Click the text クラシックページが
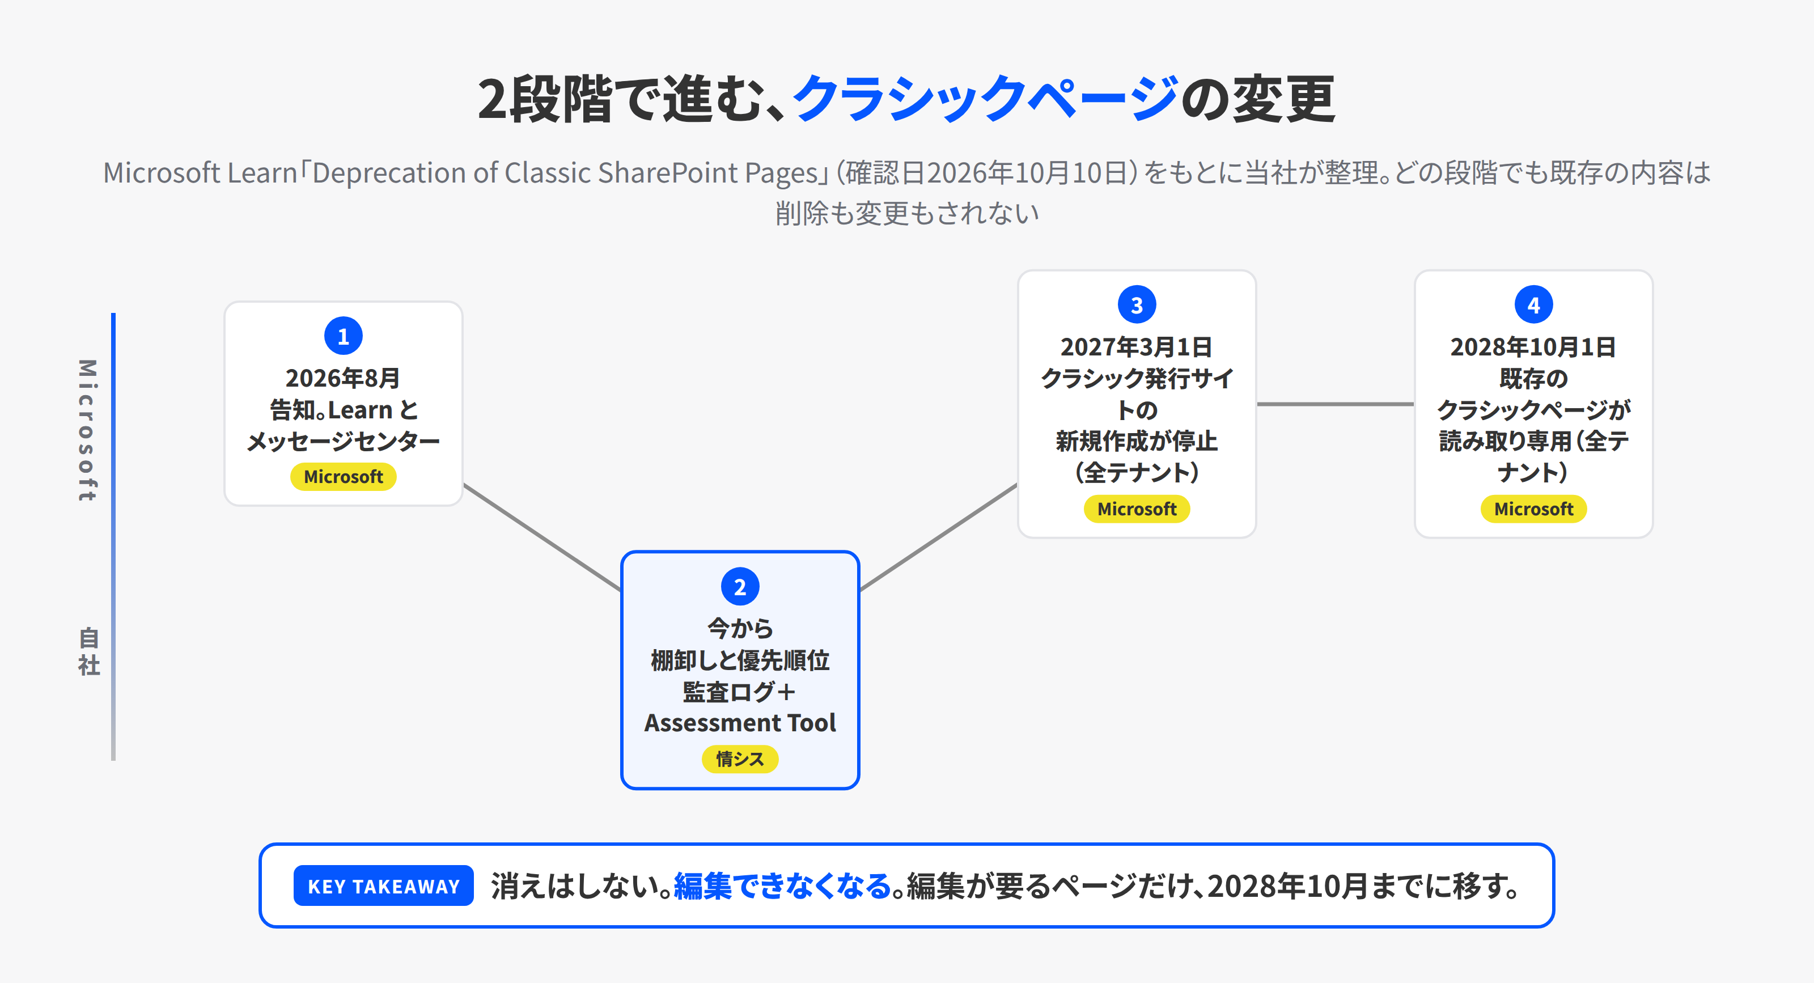Viewport: 1814px width, 983px height. pyautogui.click(x=1534, y=410)
